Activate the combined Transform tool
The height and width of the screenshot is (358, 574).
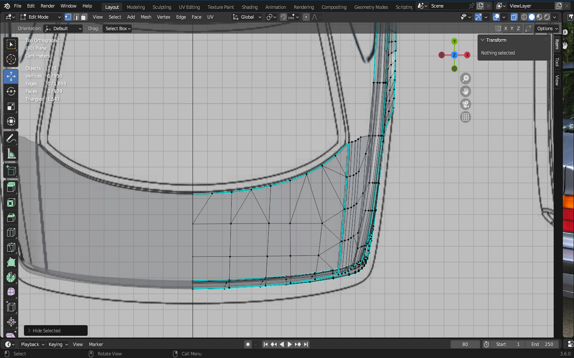click(11, 121)
